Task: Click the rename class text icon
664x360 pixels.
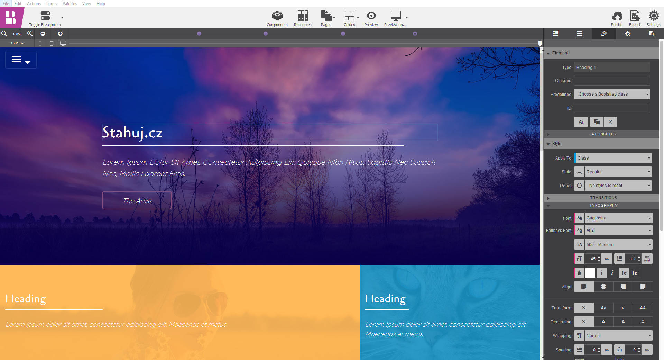Action: point(581,122)
